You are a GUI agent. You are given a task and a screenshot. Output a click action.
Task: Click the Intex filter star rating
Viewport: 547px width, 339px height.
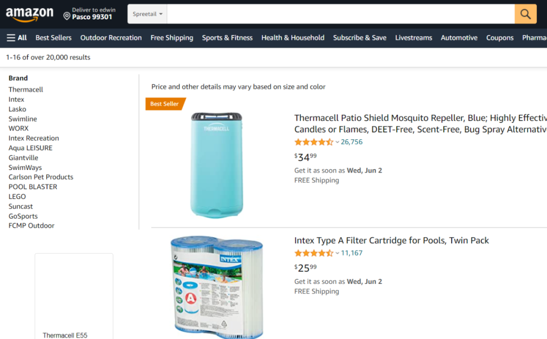tap(314, 253)
